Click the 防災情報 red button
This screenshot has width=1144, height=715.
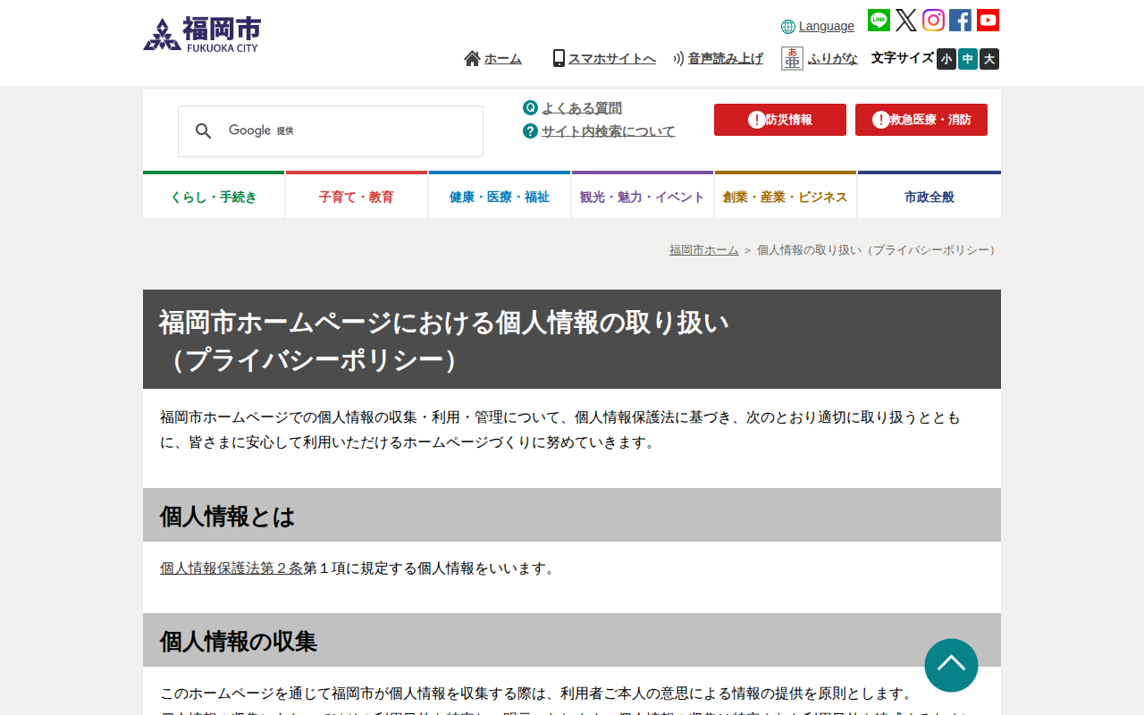[780, 120]
